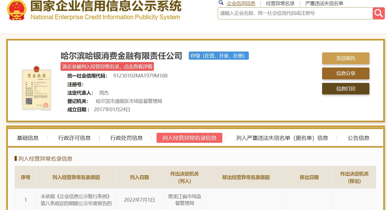Click the 作出决定机关(移出) column header

click(354, 177)
